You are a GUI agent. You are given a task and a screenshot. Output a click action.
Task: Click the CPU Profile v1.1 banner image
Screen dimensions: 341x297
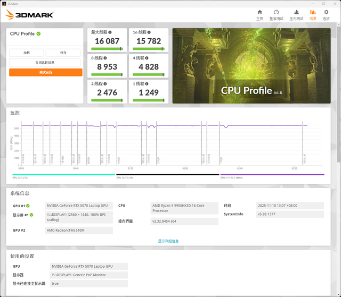tap(251, 66)
